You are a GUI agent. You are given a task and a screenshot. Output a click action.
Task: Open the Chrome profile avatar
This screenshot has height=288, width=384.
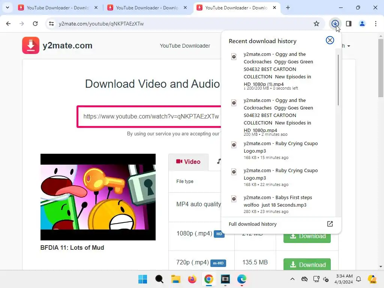click(x=362, y=24)
